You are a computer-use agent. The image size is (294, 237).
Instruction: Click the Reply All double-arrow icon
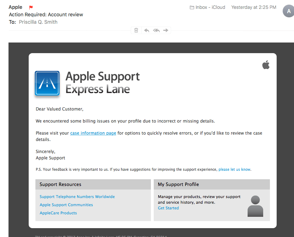point(156,30)
